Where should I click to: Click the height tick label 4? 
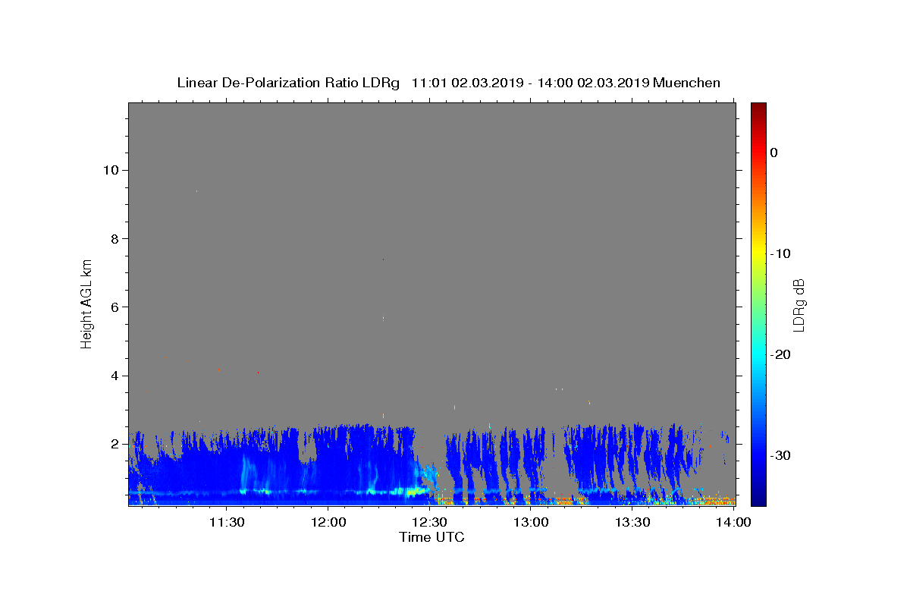[113, 376]
